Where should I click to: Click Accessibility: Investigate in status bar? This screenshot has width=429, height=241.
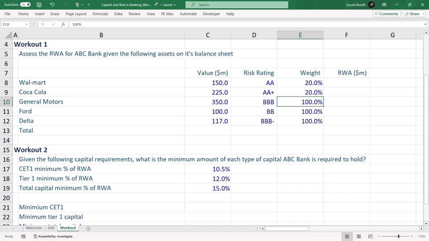tap(53, 236)
